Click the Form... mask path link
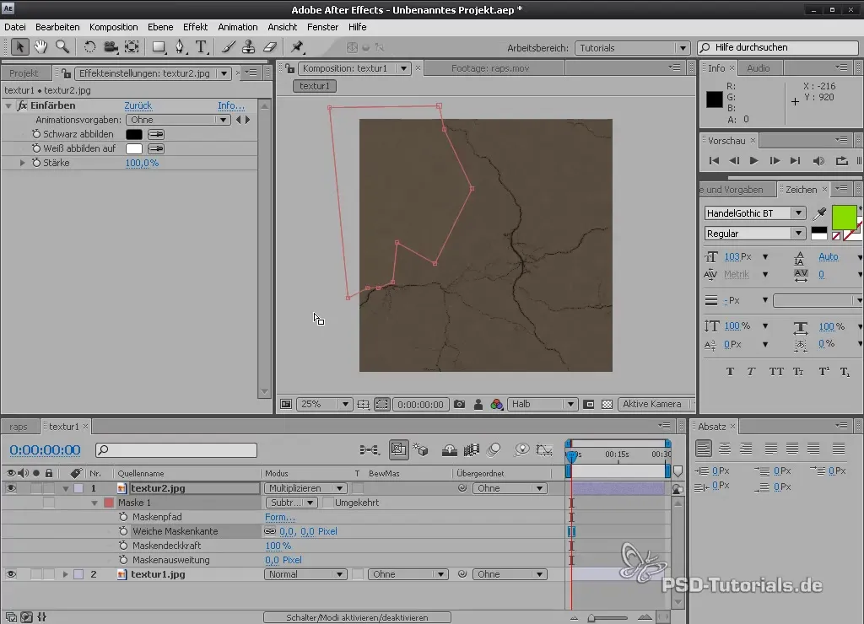Viewport: 864px width, 624px height. [x=280, y=517]
